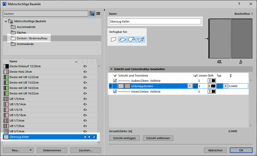The height and width of the screenshot is (156, 257).
Task: Collapse Schicht und Linienstruktur bearbeiten section
Action: tap(112, 69)
